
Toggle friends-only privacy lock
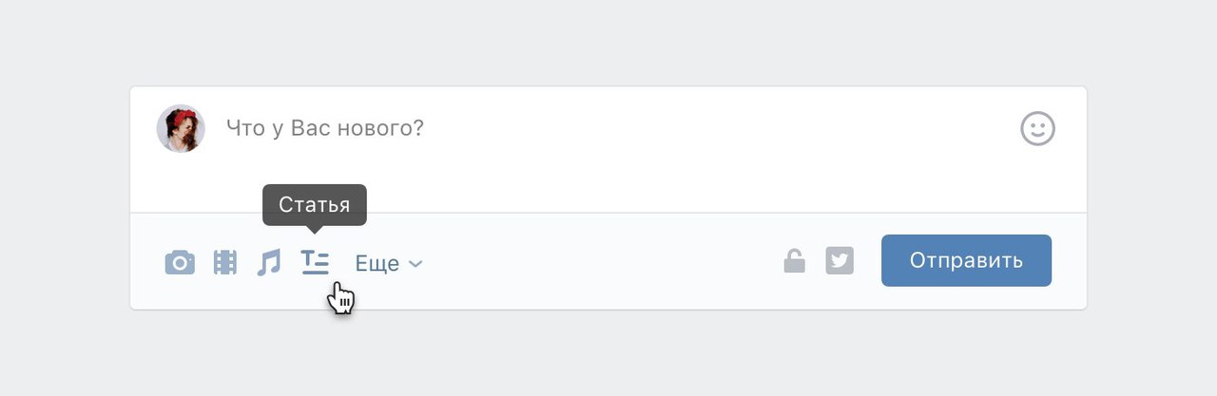(x=794, y=260)
